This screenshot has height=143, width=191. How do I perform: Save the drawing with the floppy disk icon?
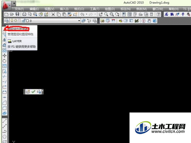(17, 14)
